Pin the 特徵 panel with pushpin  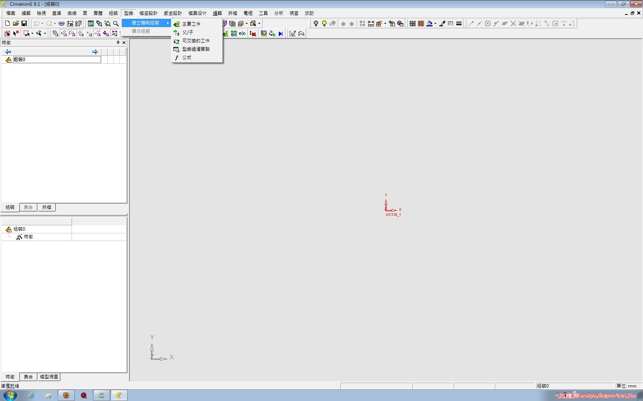click(x=118, y=42)
